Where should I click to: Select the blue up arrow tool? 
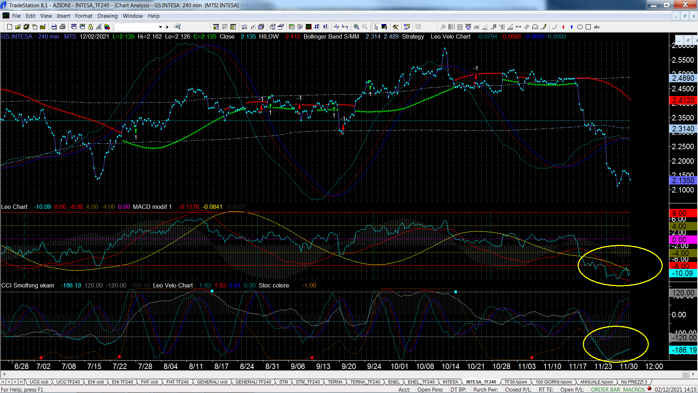click(x=571, y=27)
